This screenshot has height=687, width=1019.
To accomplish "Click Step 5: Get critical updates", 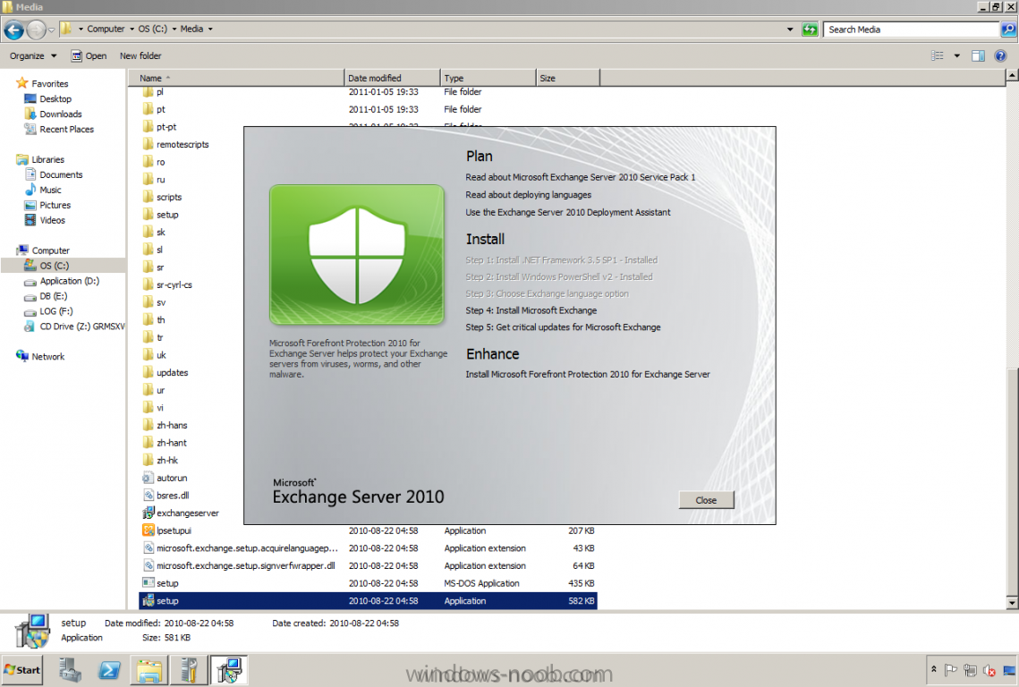I will pyautogui.click(x=563, y=327).
